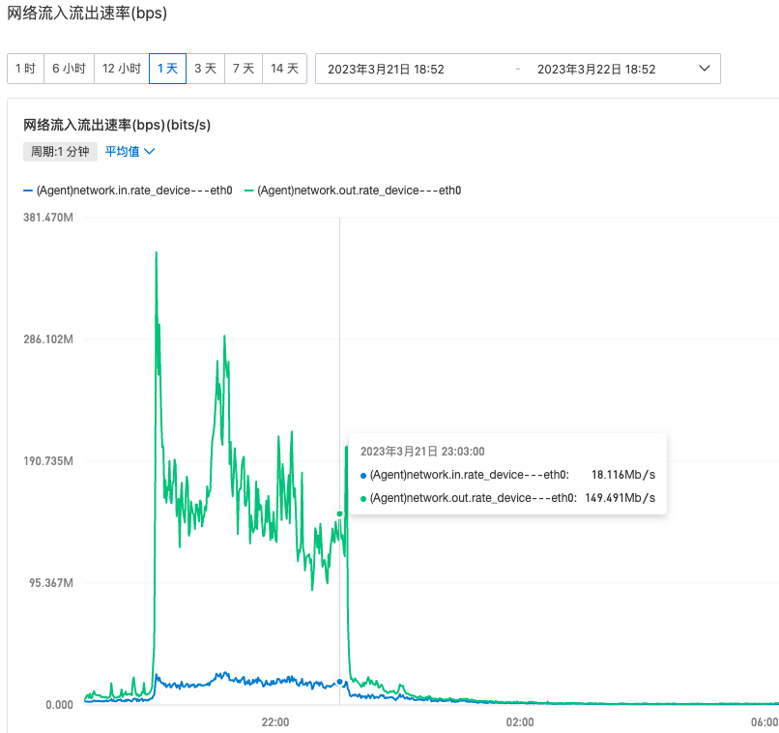Screen dimensions: 779x733
Task: Expand the date range picker chevron
Action: (x=704, y=69)
